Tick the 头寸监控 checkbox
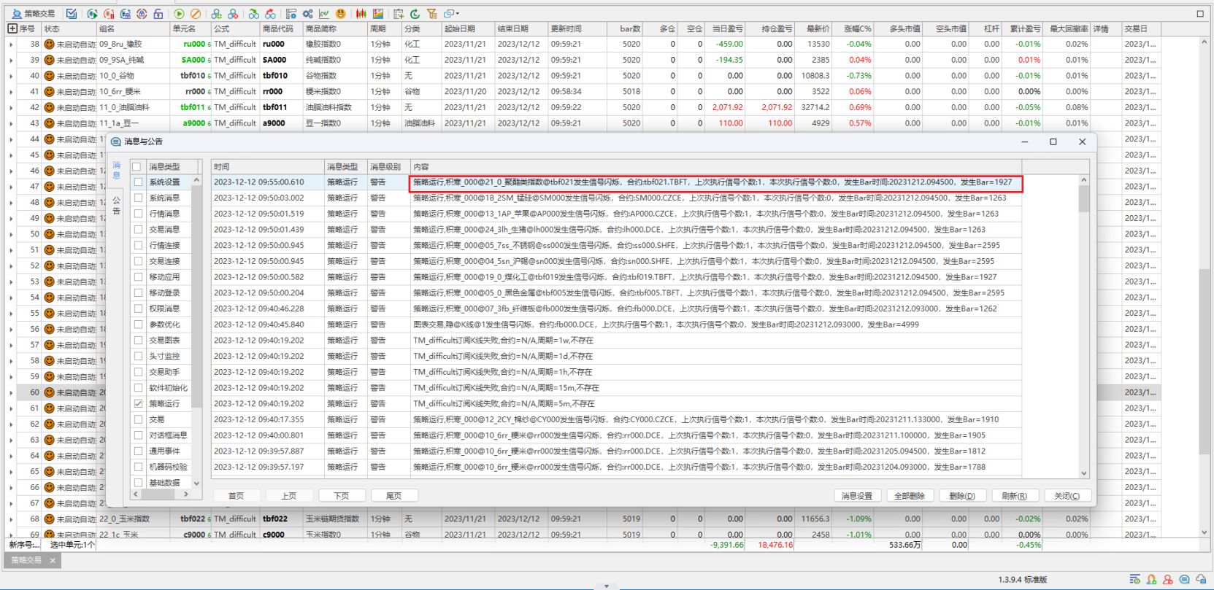Image resolution: width=1214 pixels, height=590 pixels. (138, 356)
